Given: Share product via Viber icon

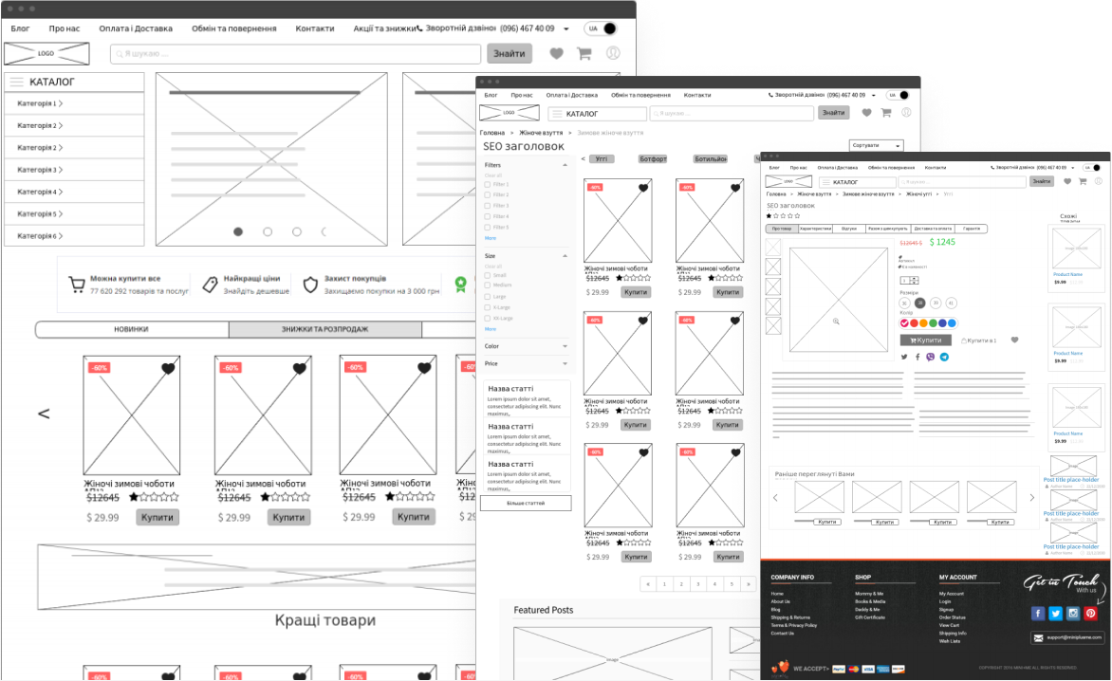Looking at the screenshot, I should (931, 357).
